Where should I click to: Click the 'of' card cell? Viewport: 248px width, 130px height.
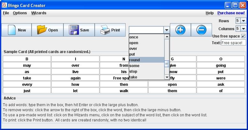(x=221, y=91)
